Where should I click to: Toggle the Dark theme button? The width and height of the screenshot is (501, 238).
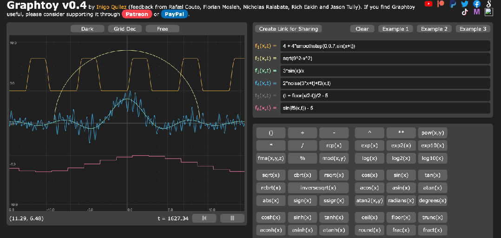(x=87, y=29)
